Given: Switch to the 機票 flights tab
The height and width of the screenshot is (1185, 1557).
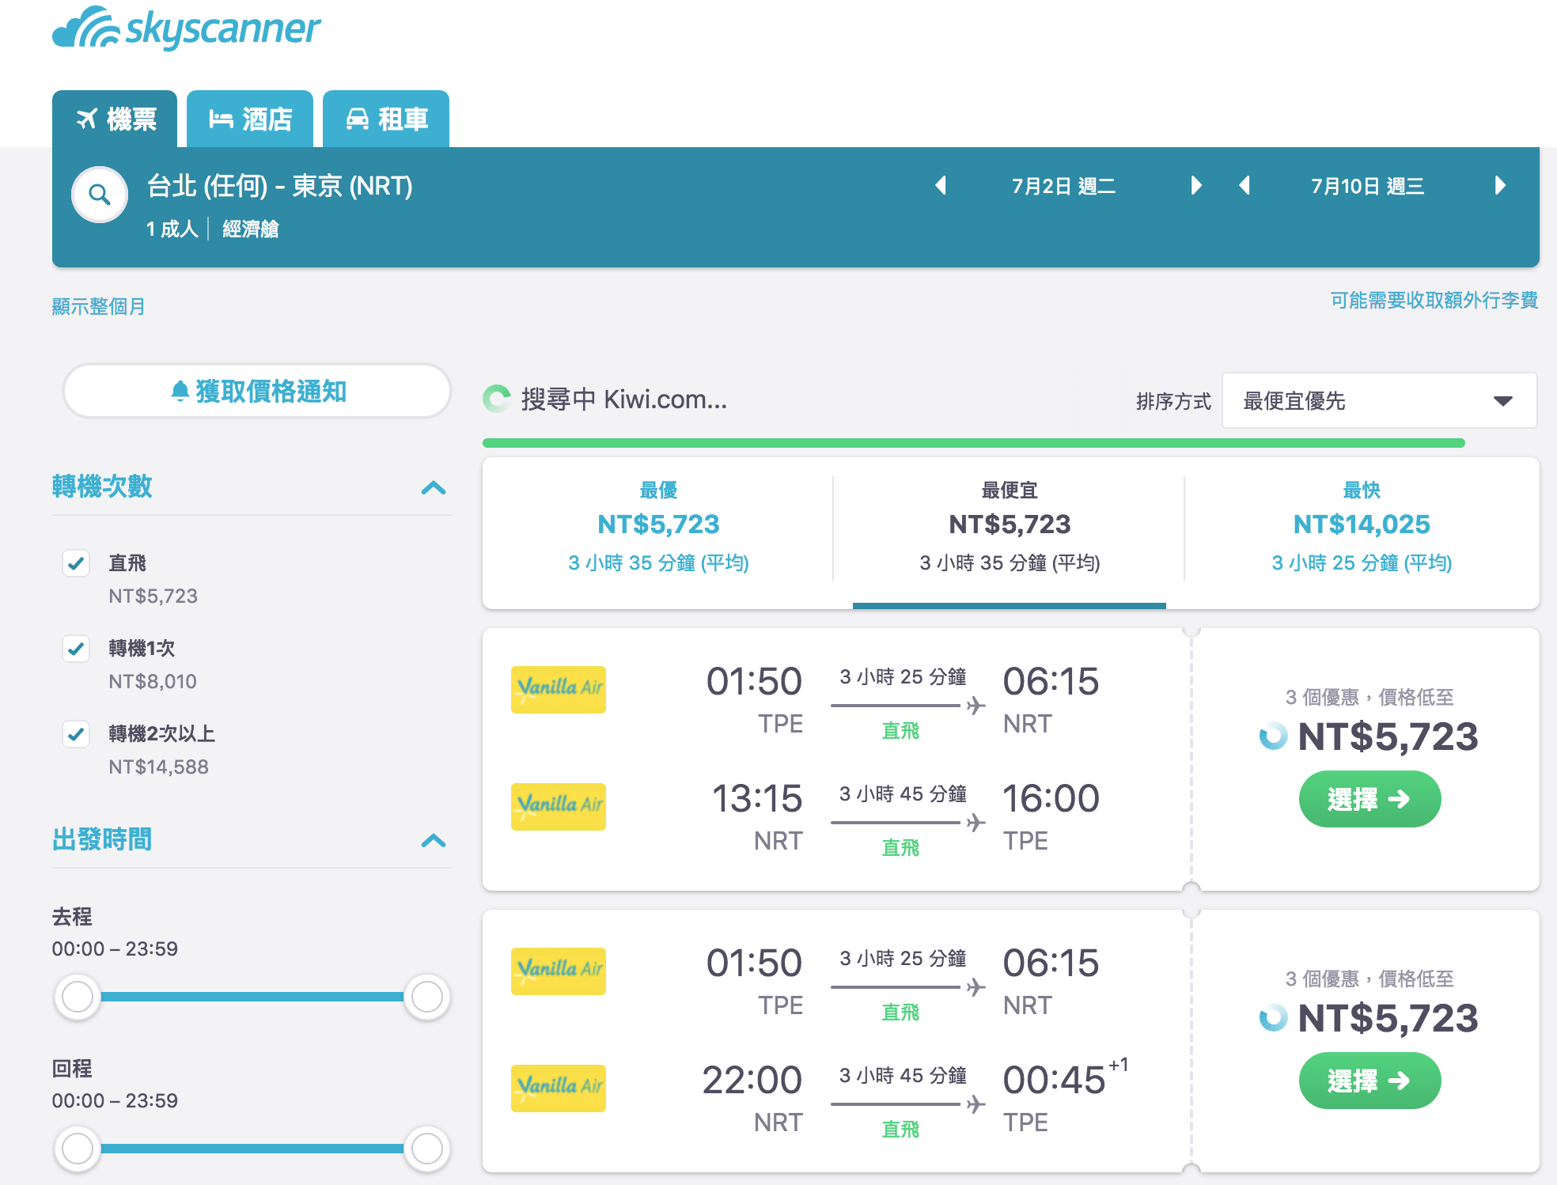Looking at the screenshot, I should tap(115, 119).
